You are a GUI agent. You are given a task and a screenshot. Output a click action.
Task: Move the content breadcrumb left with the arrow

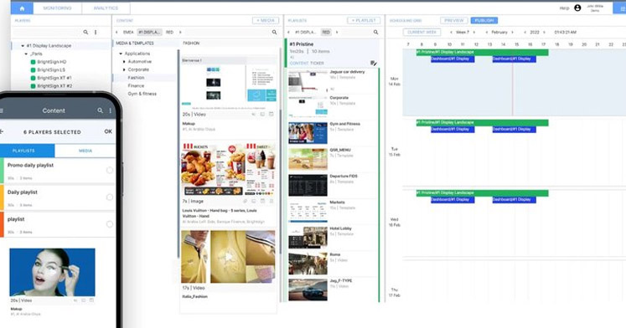coord(116,33)
